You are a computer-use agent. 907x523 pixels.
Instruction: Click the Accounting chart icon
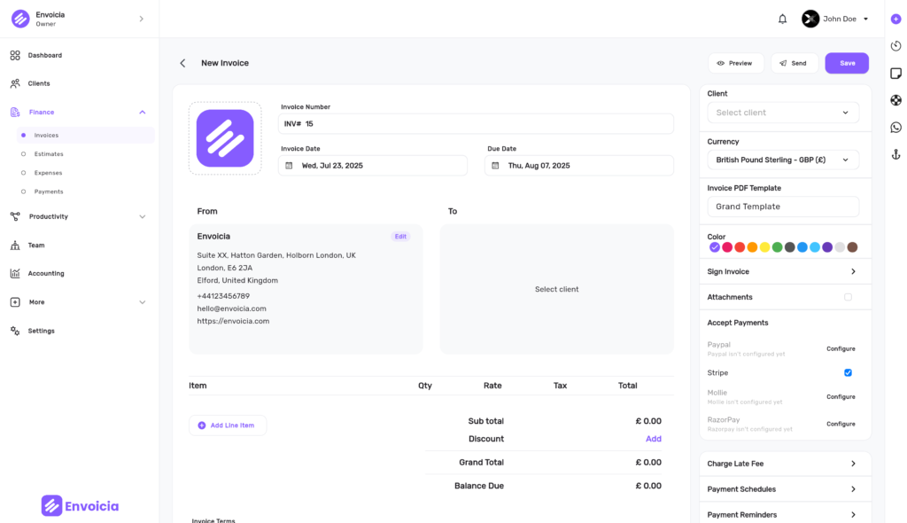(x=15, y=273)
